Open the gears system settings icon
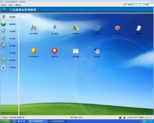 pyautogui.click(x=97, y=51)
